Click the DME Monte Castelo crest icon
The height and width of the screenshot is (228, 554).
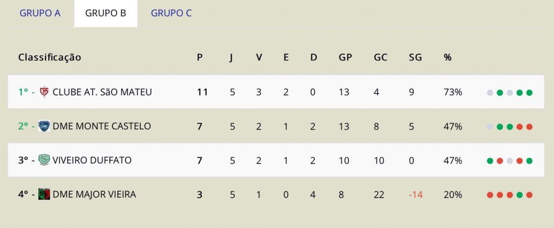point(44,126)
